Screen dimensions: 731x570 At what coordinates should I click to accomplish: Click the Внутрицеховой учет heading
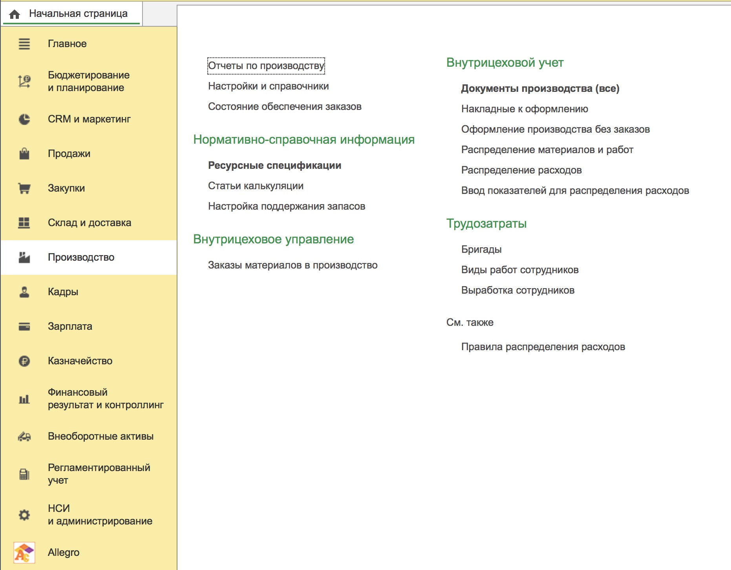(x=505, y=62)
